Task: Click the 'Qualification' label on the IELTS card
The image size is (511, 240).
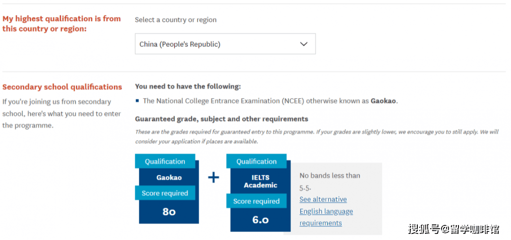Action: pyautogui.click(x=256, y=161)
